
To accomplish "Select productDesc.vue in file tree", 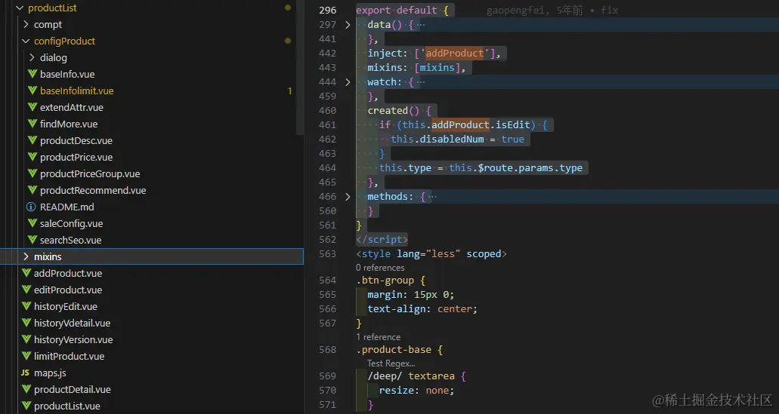I will [76, 140].
